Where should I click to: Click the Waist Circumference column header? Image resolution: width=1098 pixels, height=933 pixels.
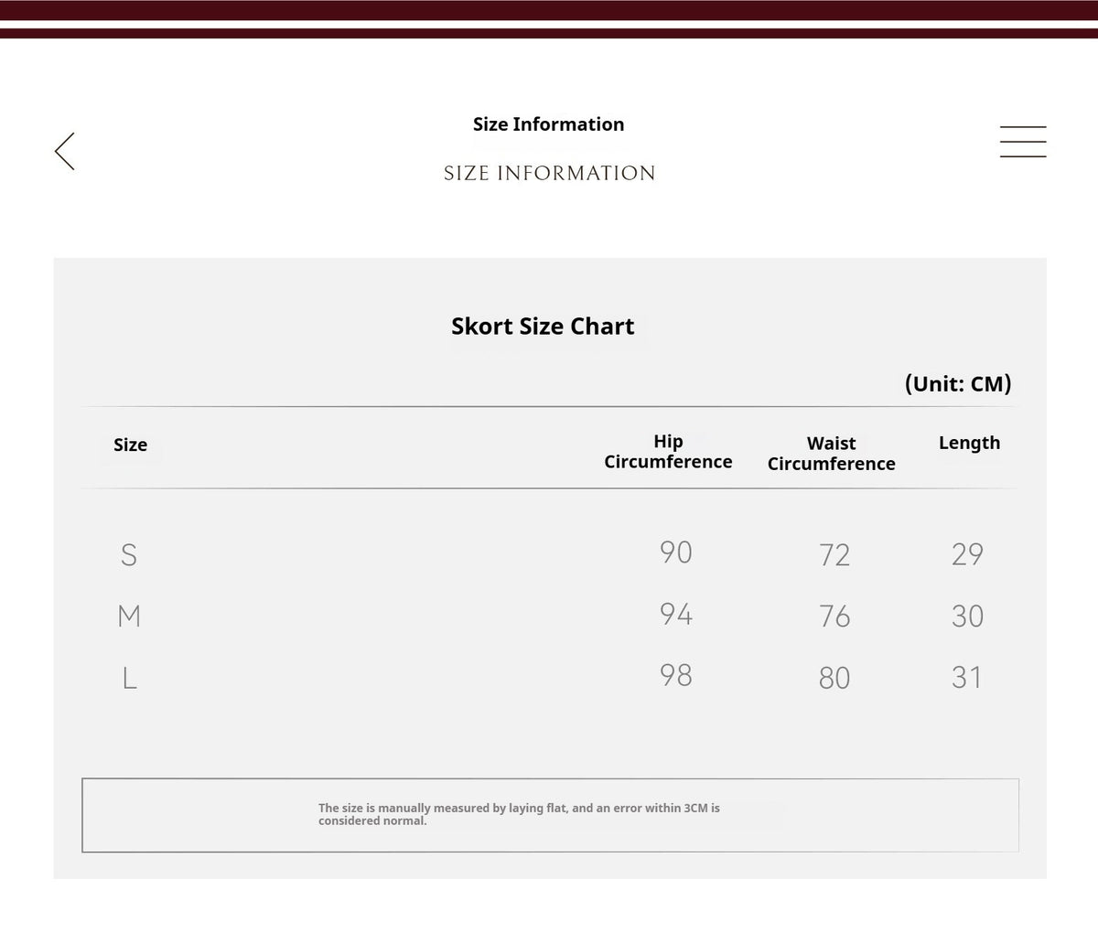tap(831, 454)
